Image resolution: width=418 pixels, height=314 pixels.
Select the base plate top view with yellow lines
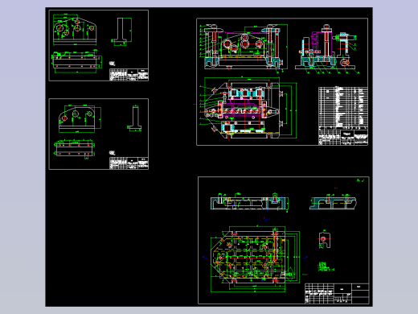[255, 259]
